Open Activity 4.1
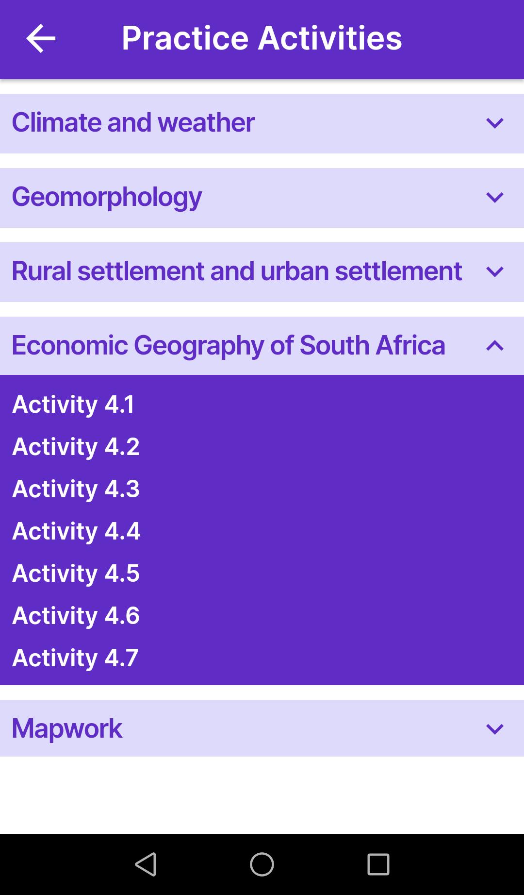This screenshot has width=524, height=895. click(x=73, y=405)
